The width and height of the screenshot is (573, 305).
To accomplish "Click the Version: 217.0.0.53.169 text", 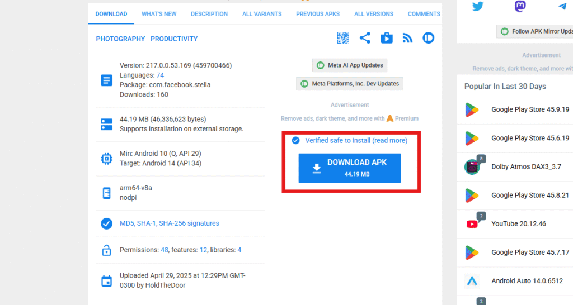I will [x=175, y=66].
